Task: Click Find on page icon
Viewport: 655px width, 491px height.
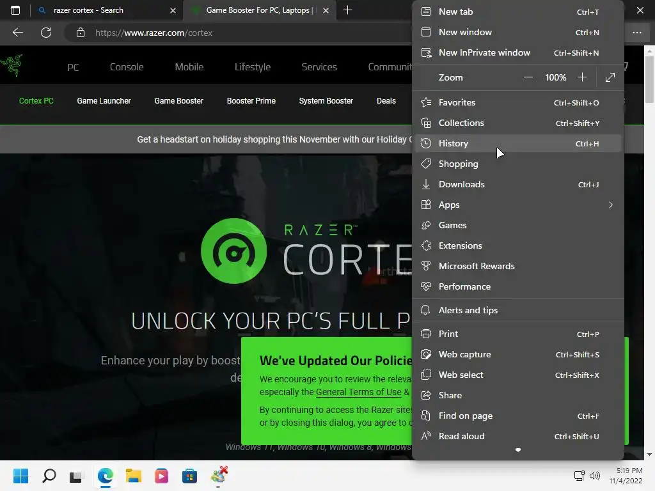Action: pyautogui.click(x=425, y=416)
